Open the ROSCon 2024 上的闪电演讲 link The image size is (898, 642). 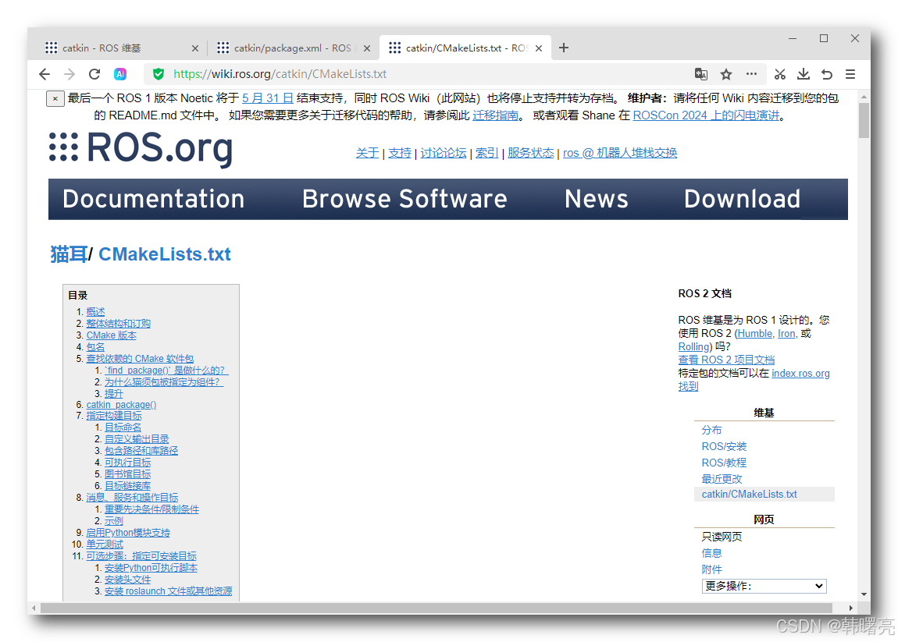tap(706, 115)
